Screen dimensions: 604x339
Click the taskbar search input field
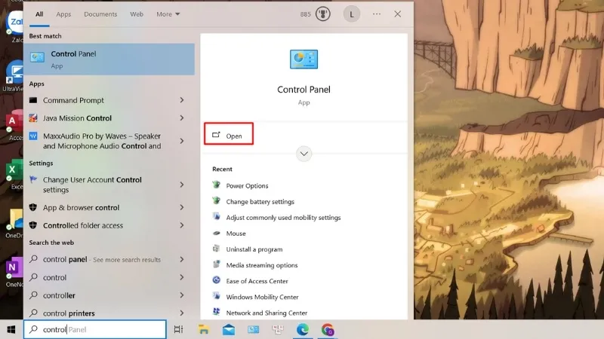pos(94,329)
